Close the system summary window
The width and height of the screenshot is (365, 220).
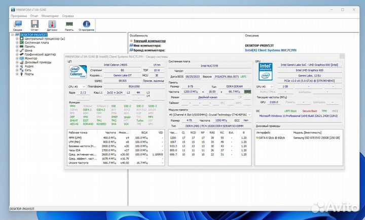coord(342,57)
